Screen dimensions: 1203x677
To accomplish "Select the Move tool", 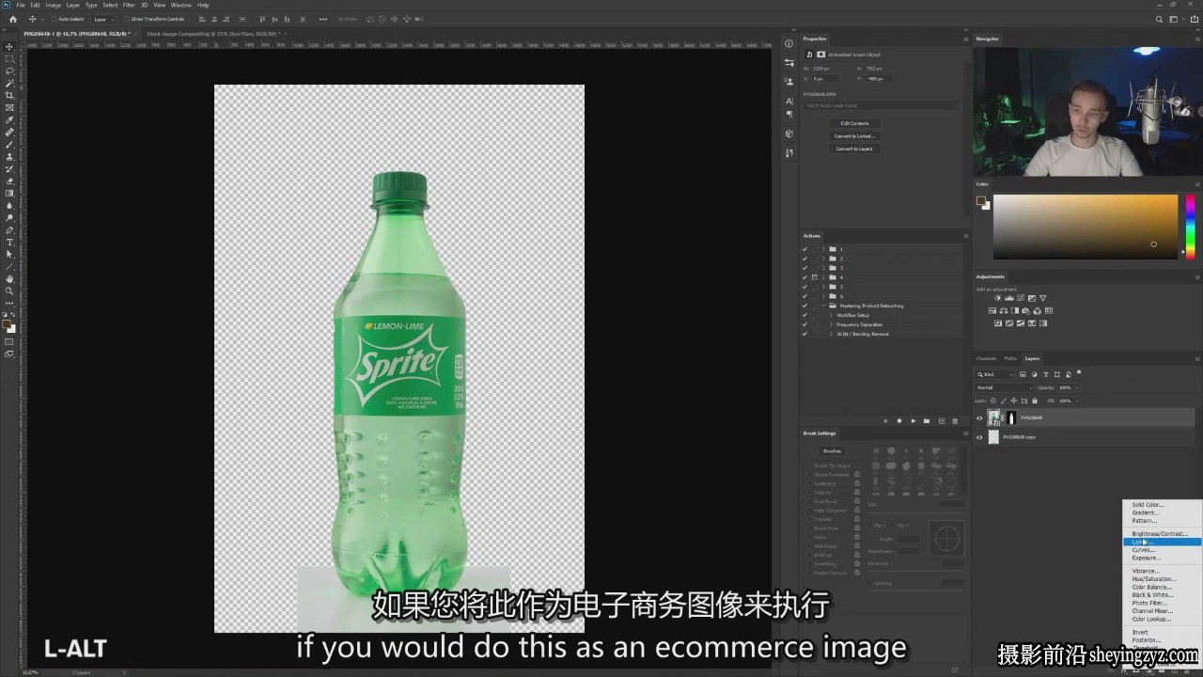I will click(x=10, y=46).
